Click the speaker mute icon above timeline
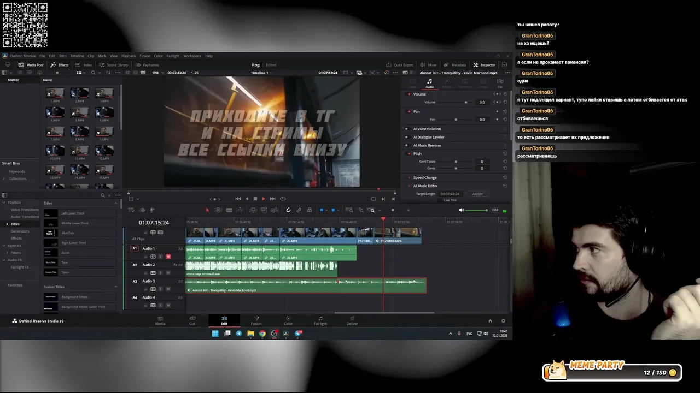 [x=462, y=210]
